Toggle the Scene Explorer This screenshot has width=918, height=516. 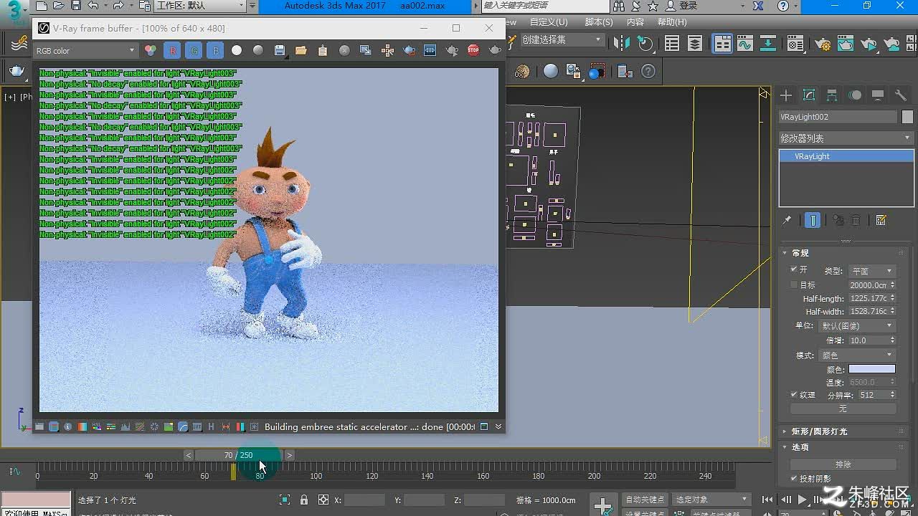pyautogui.click(x=672, y=44)
